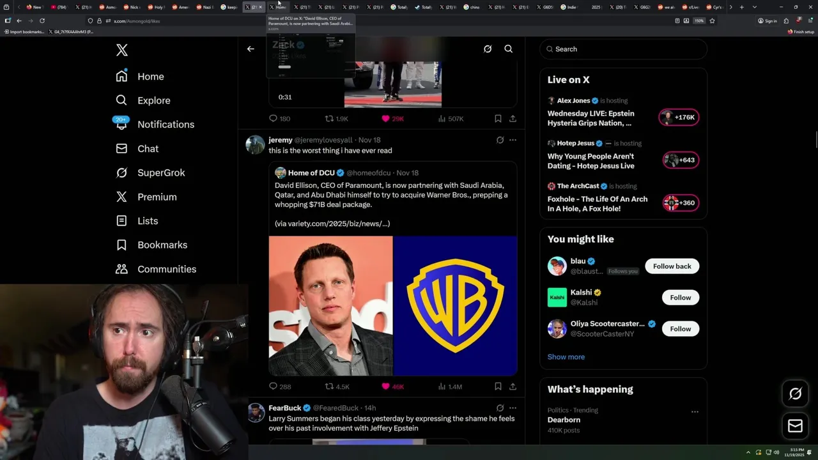Open the Home page from sidebar
Image resolution: width=818 pixels, height=460 pixels.
pos(140,77)
